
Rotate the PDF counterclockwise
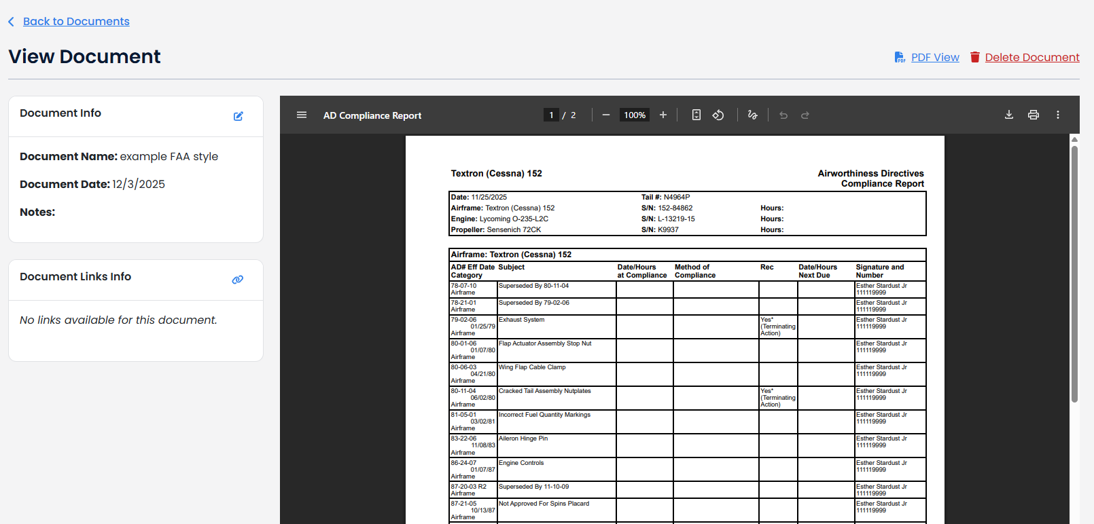pos(718,115)
